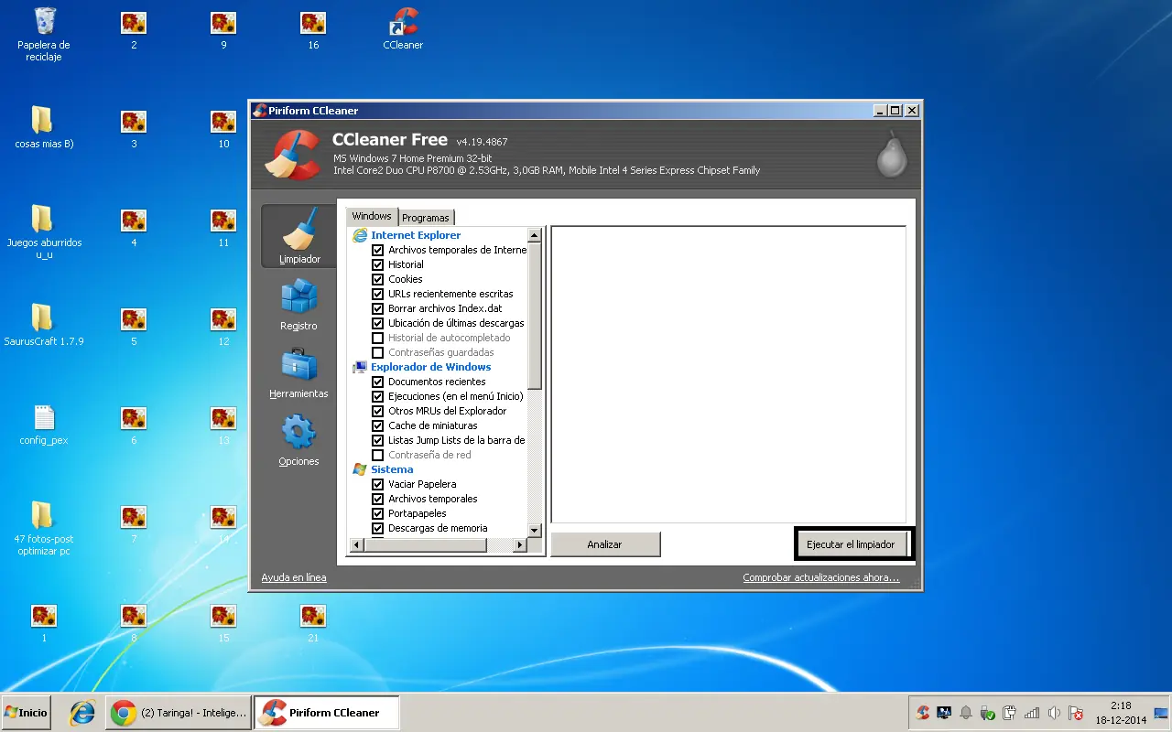The height and width of the screenshot is (732, 1172).
Task: Enable Contraseñas guardadas checkbox
Action: 378,352
